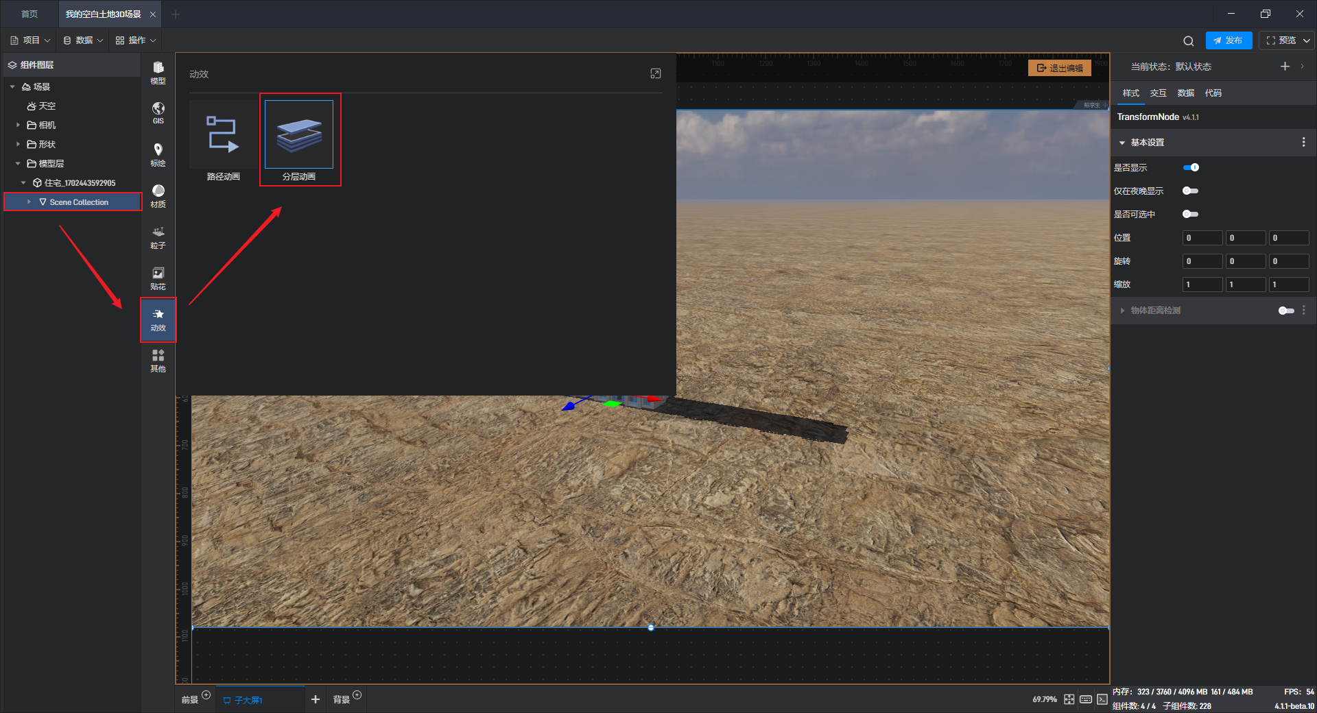1317x713 pixels.
Task: Click the 前景 label button
Action: pos(190,700)
